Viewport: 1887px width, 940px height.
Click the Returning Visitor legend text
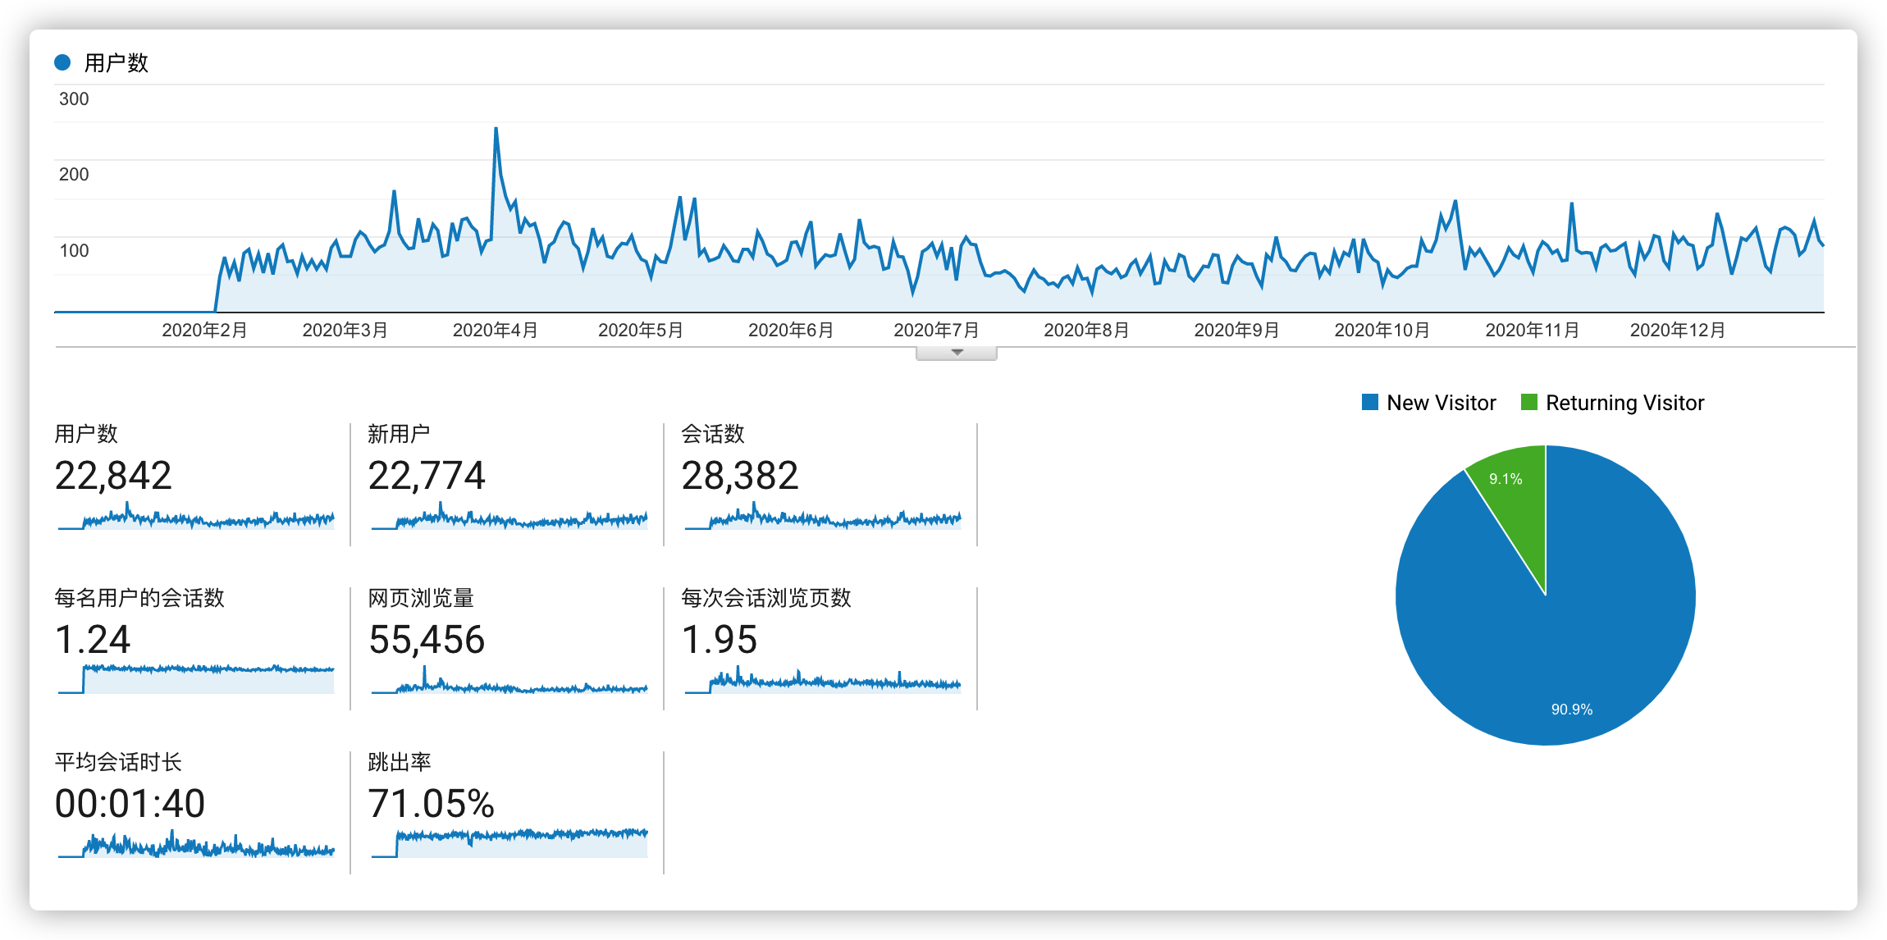[x=1624, y=403]
